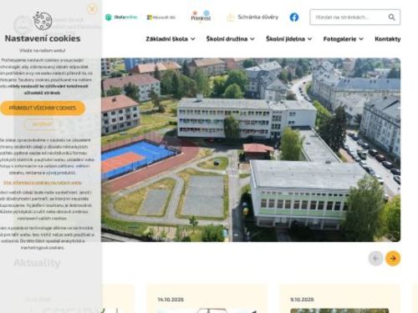Viewport: 418px width, 313px height.
Task: Click the Primirest logo
Action: click(201, 17)
